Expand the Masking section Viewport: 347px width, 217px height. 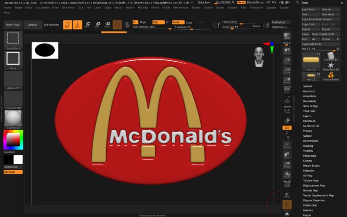[x=308, y=146]
